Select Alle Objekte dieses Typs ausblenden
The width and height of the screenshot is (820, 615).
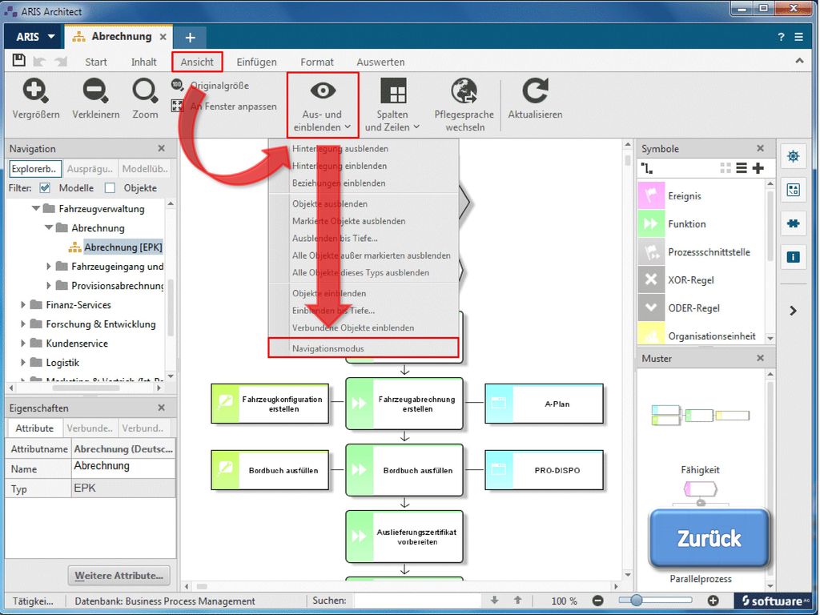364,272
